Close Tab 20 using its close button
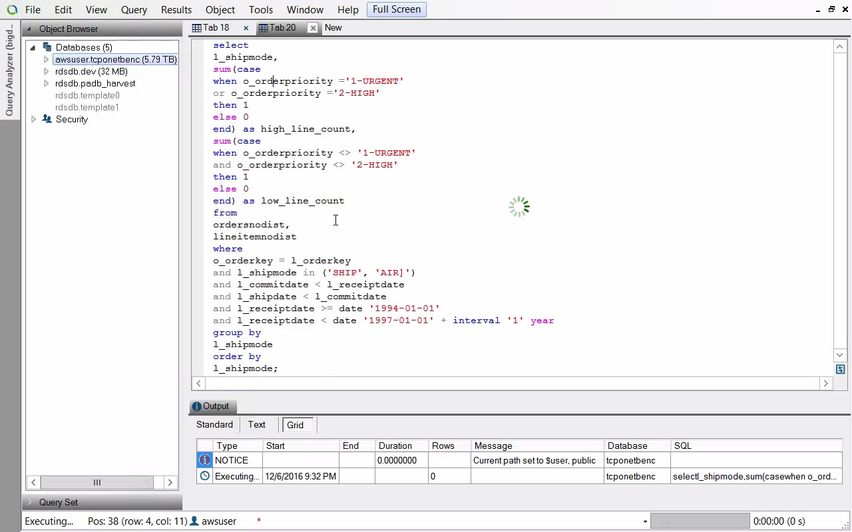 click(x=313, y=28)
